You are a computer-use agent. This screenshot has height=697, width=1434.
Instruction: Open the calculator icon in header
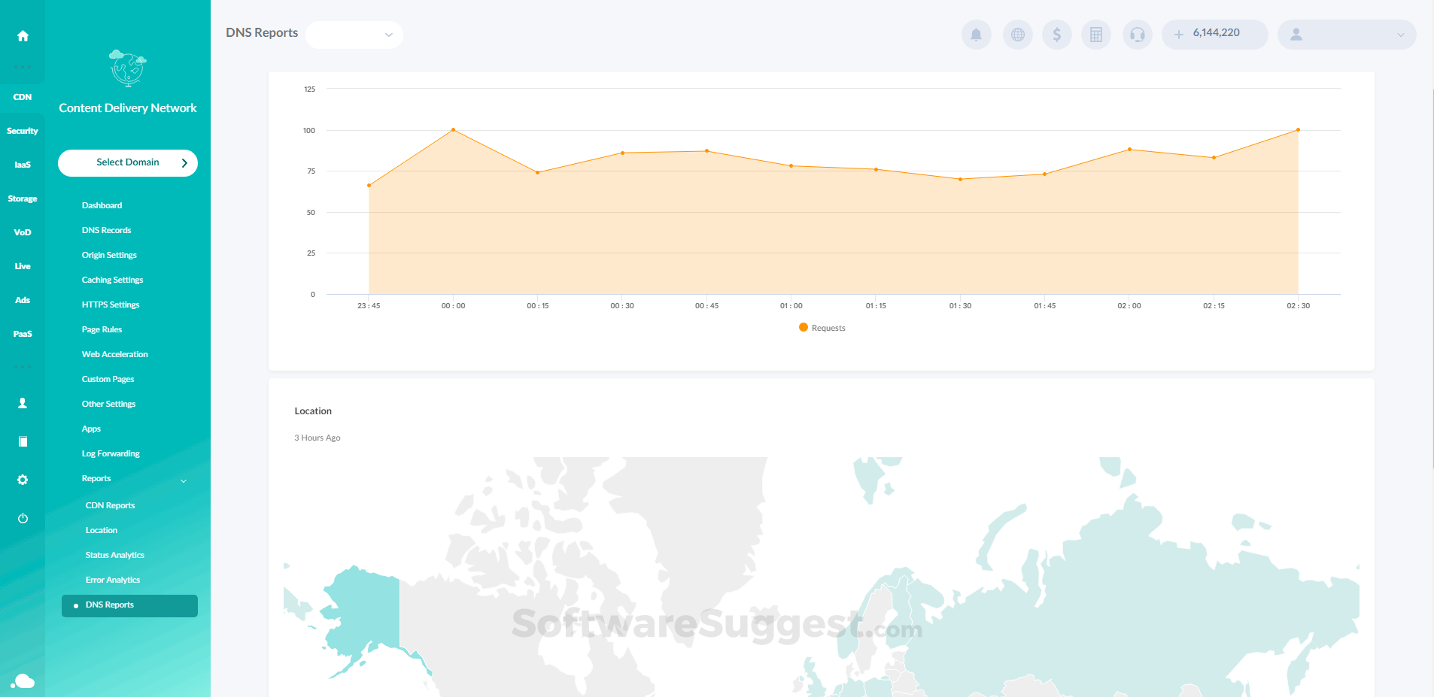pos(1096,35)
